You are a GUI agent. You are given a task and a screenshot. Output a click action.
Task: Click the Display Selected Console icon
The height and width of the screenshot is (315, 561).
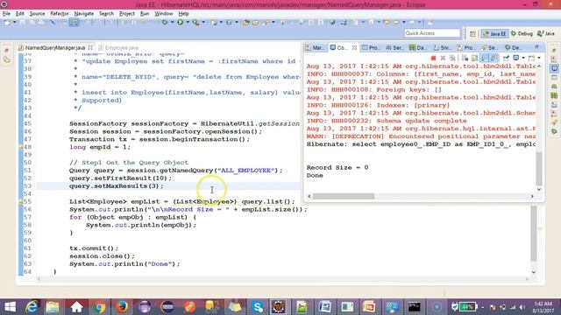[516, 58]
